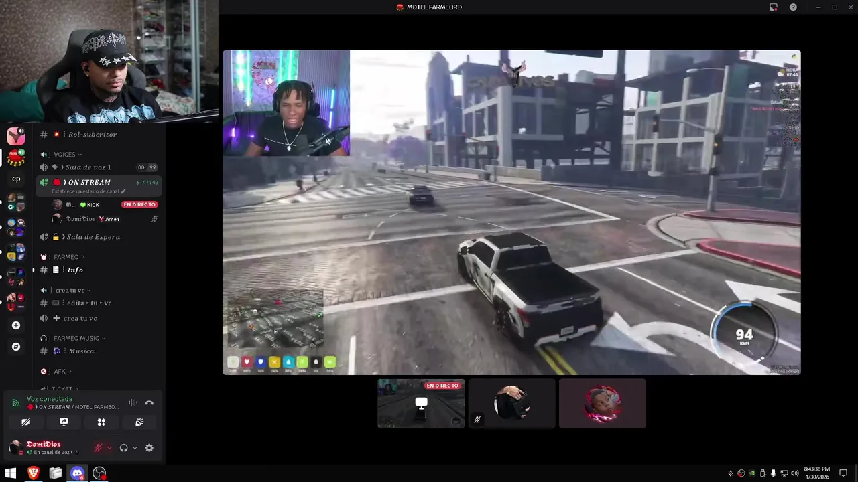Open activities launcher icon

pos(101,422)
